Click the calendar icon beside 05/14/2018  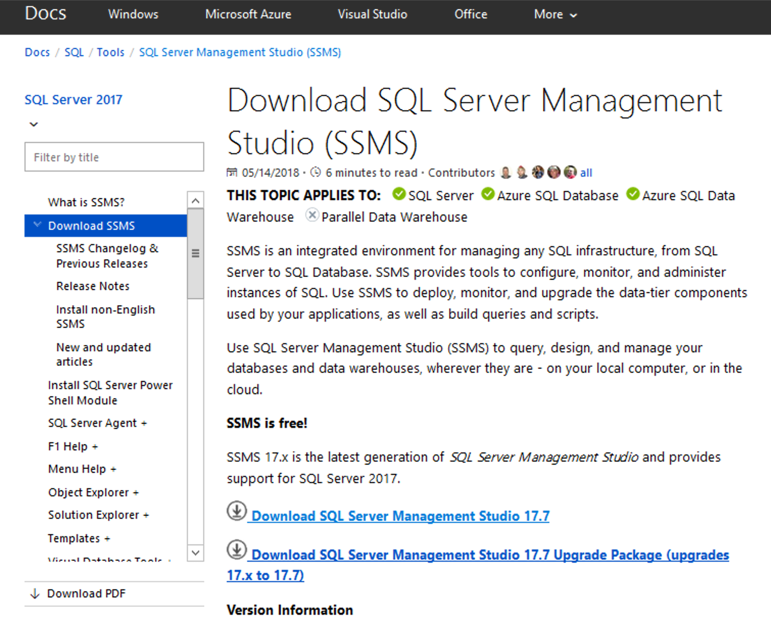point(232,173)
